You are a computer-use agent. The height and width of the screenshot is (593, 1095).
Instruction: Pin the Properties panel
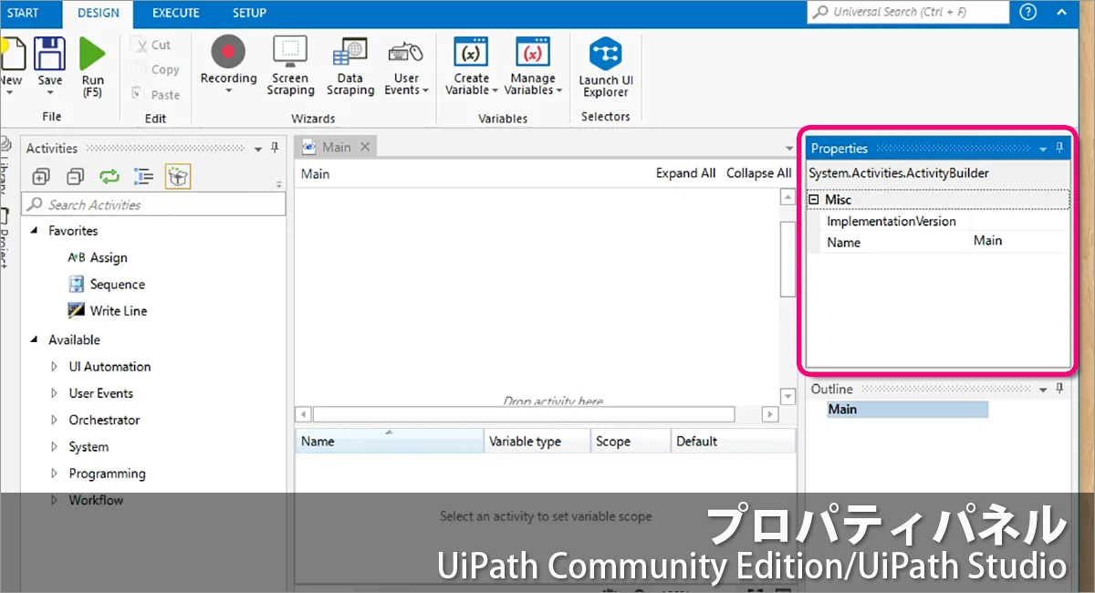point(1059,148)
